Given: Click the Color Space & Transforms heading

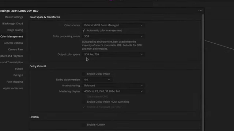Looking at the screenshot, I should 45,17.
